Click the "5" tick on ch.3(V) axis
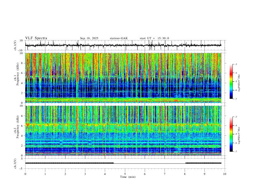 pos(22,158)
